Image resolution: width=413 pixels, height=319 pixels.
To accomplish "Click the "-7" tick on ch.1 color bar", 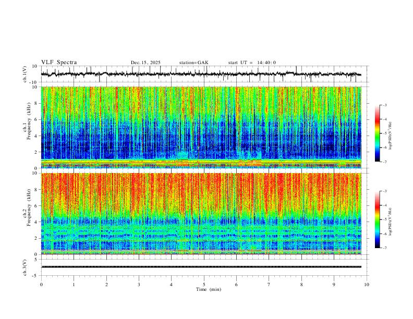I will pyautogui.click(x=385, y=162).
